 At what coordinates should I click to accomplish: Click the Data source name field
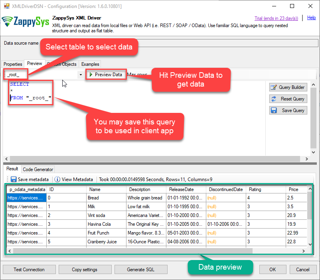click(179, 43)
